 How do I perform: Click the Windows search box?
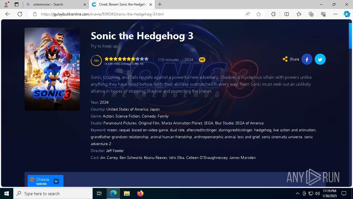[53, 193]
